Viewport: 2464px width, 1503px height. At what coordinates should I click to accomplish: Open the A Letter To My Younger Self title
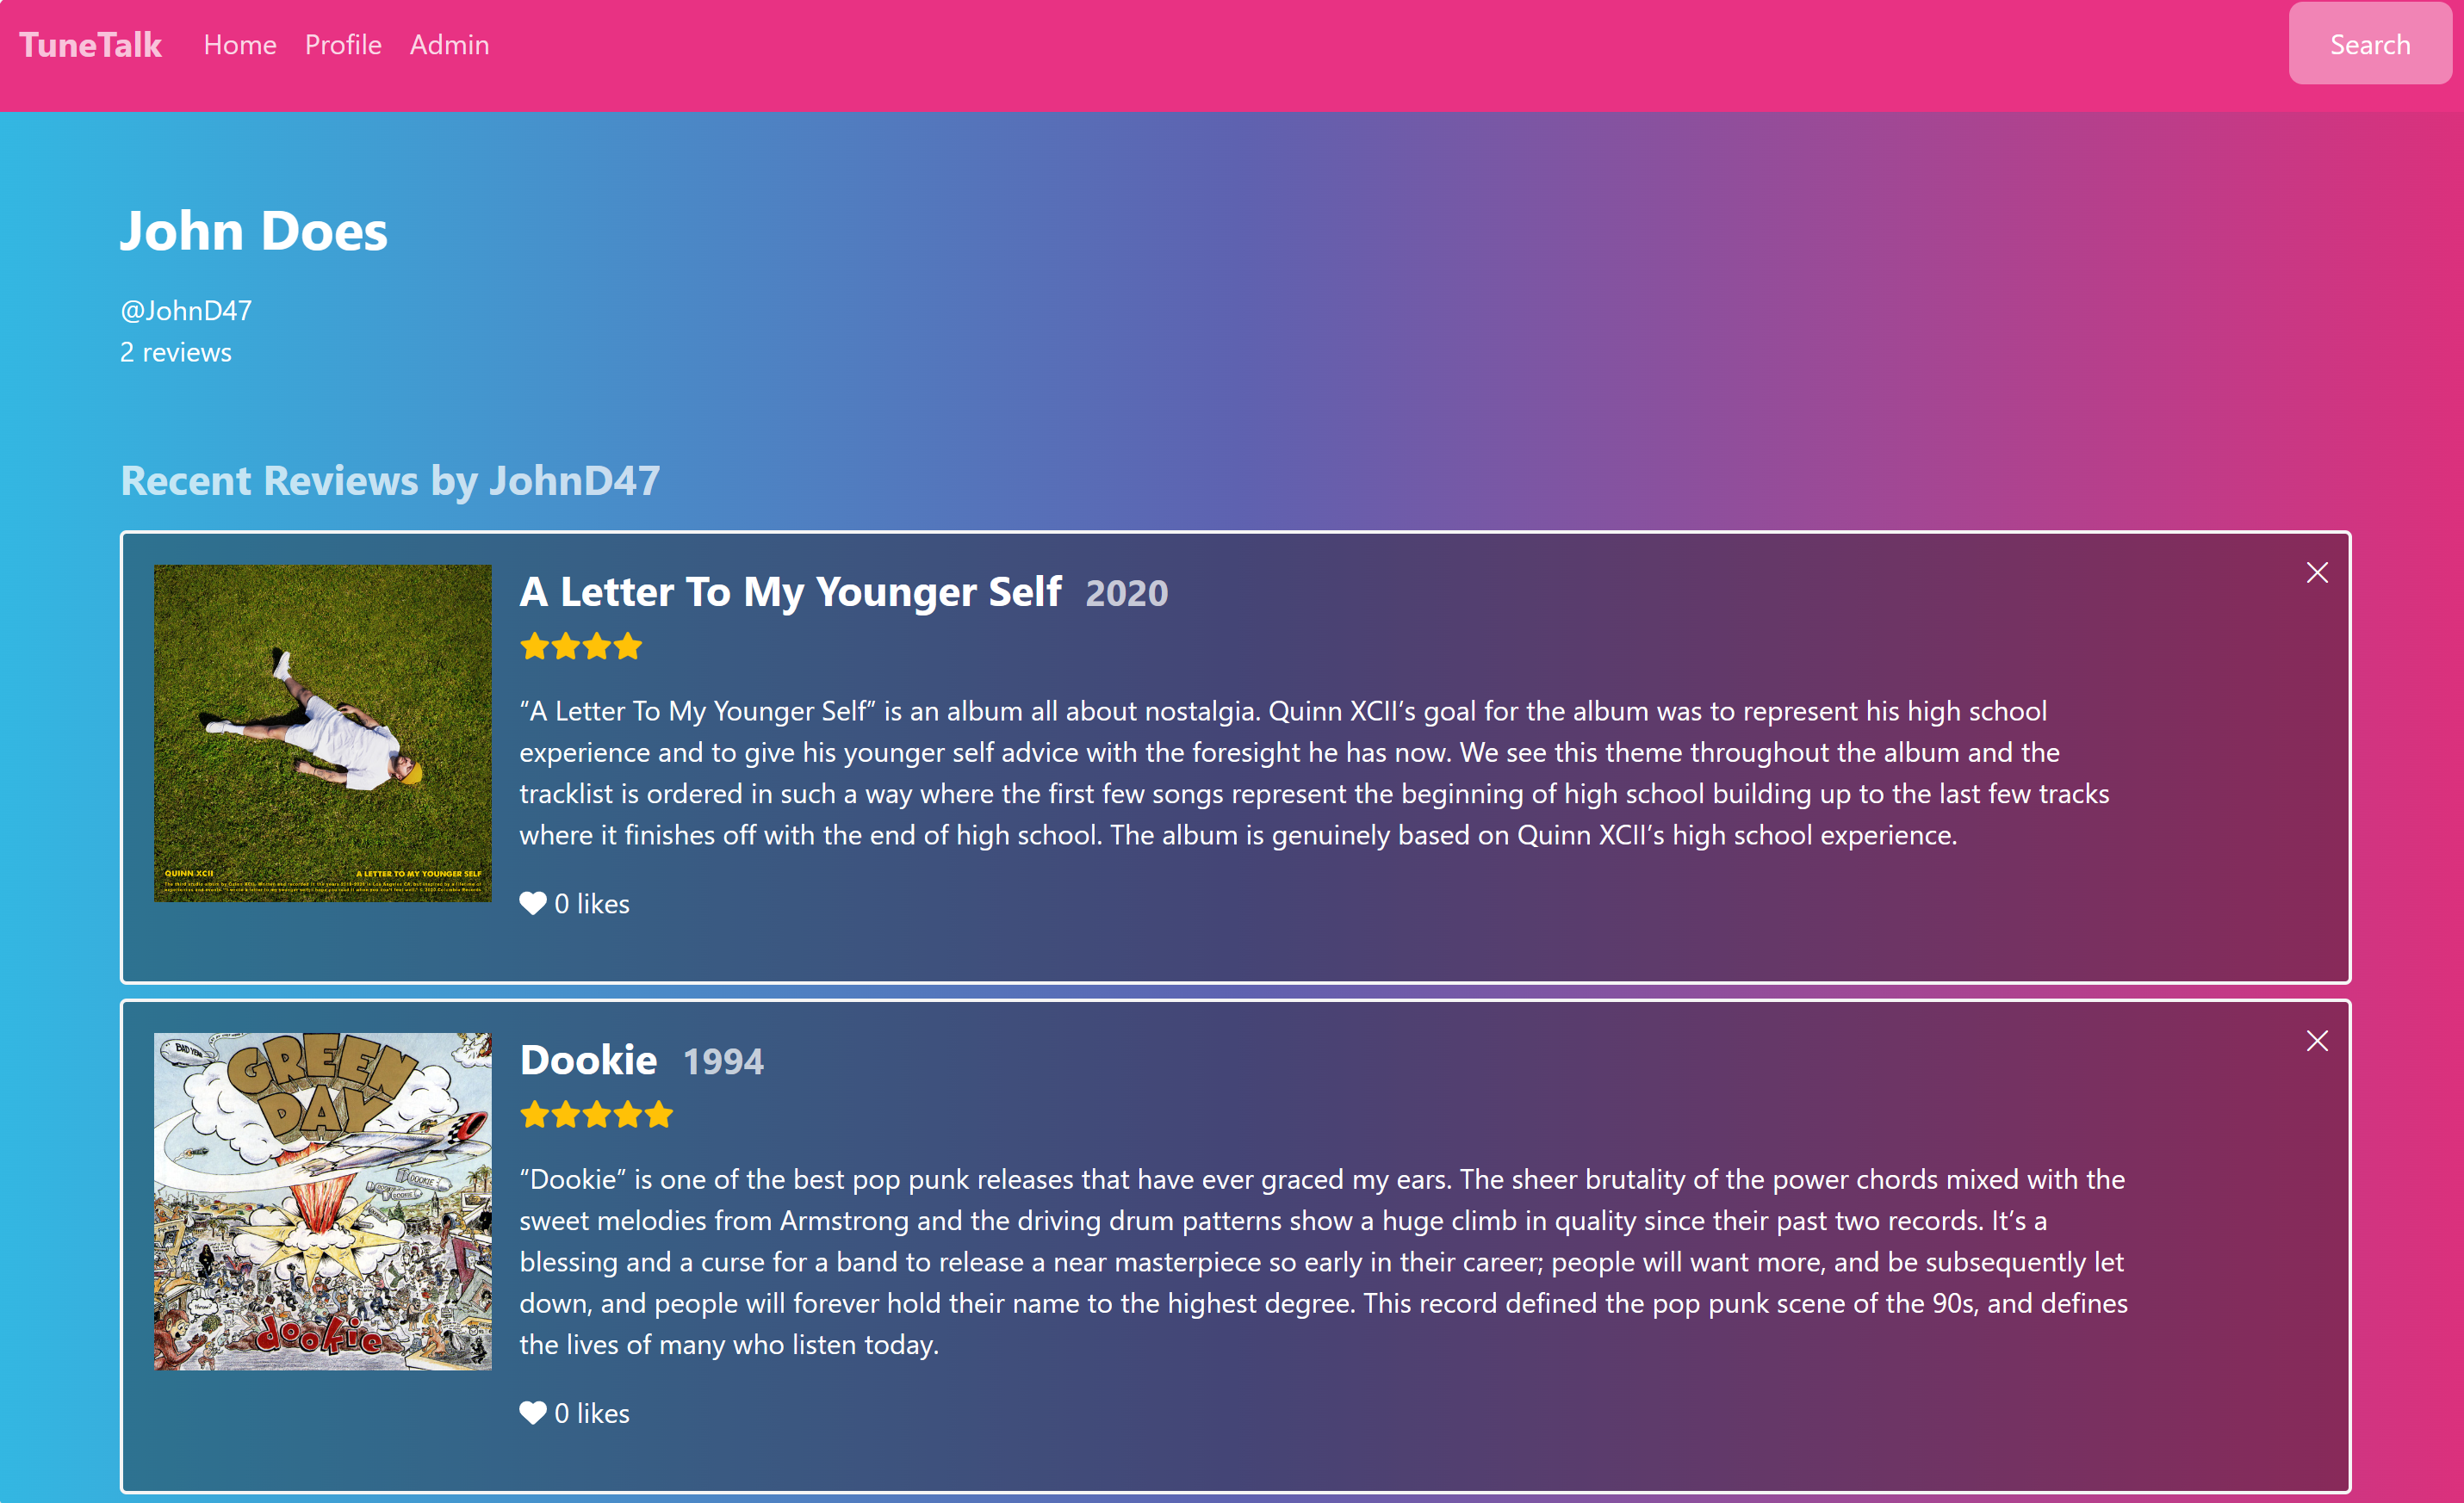[x=790, y=591]
